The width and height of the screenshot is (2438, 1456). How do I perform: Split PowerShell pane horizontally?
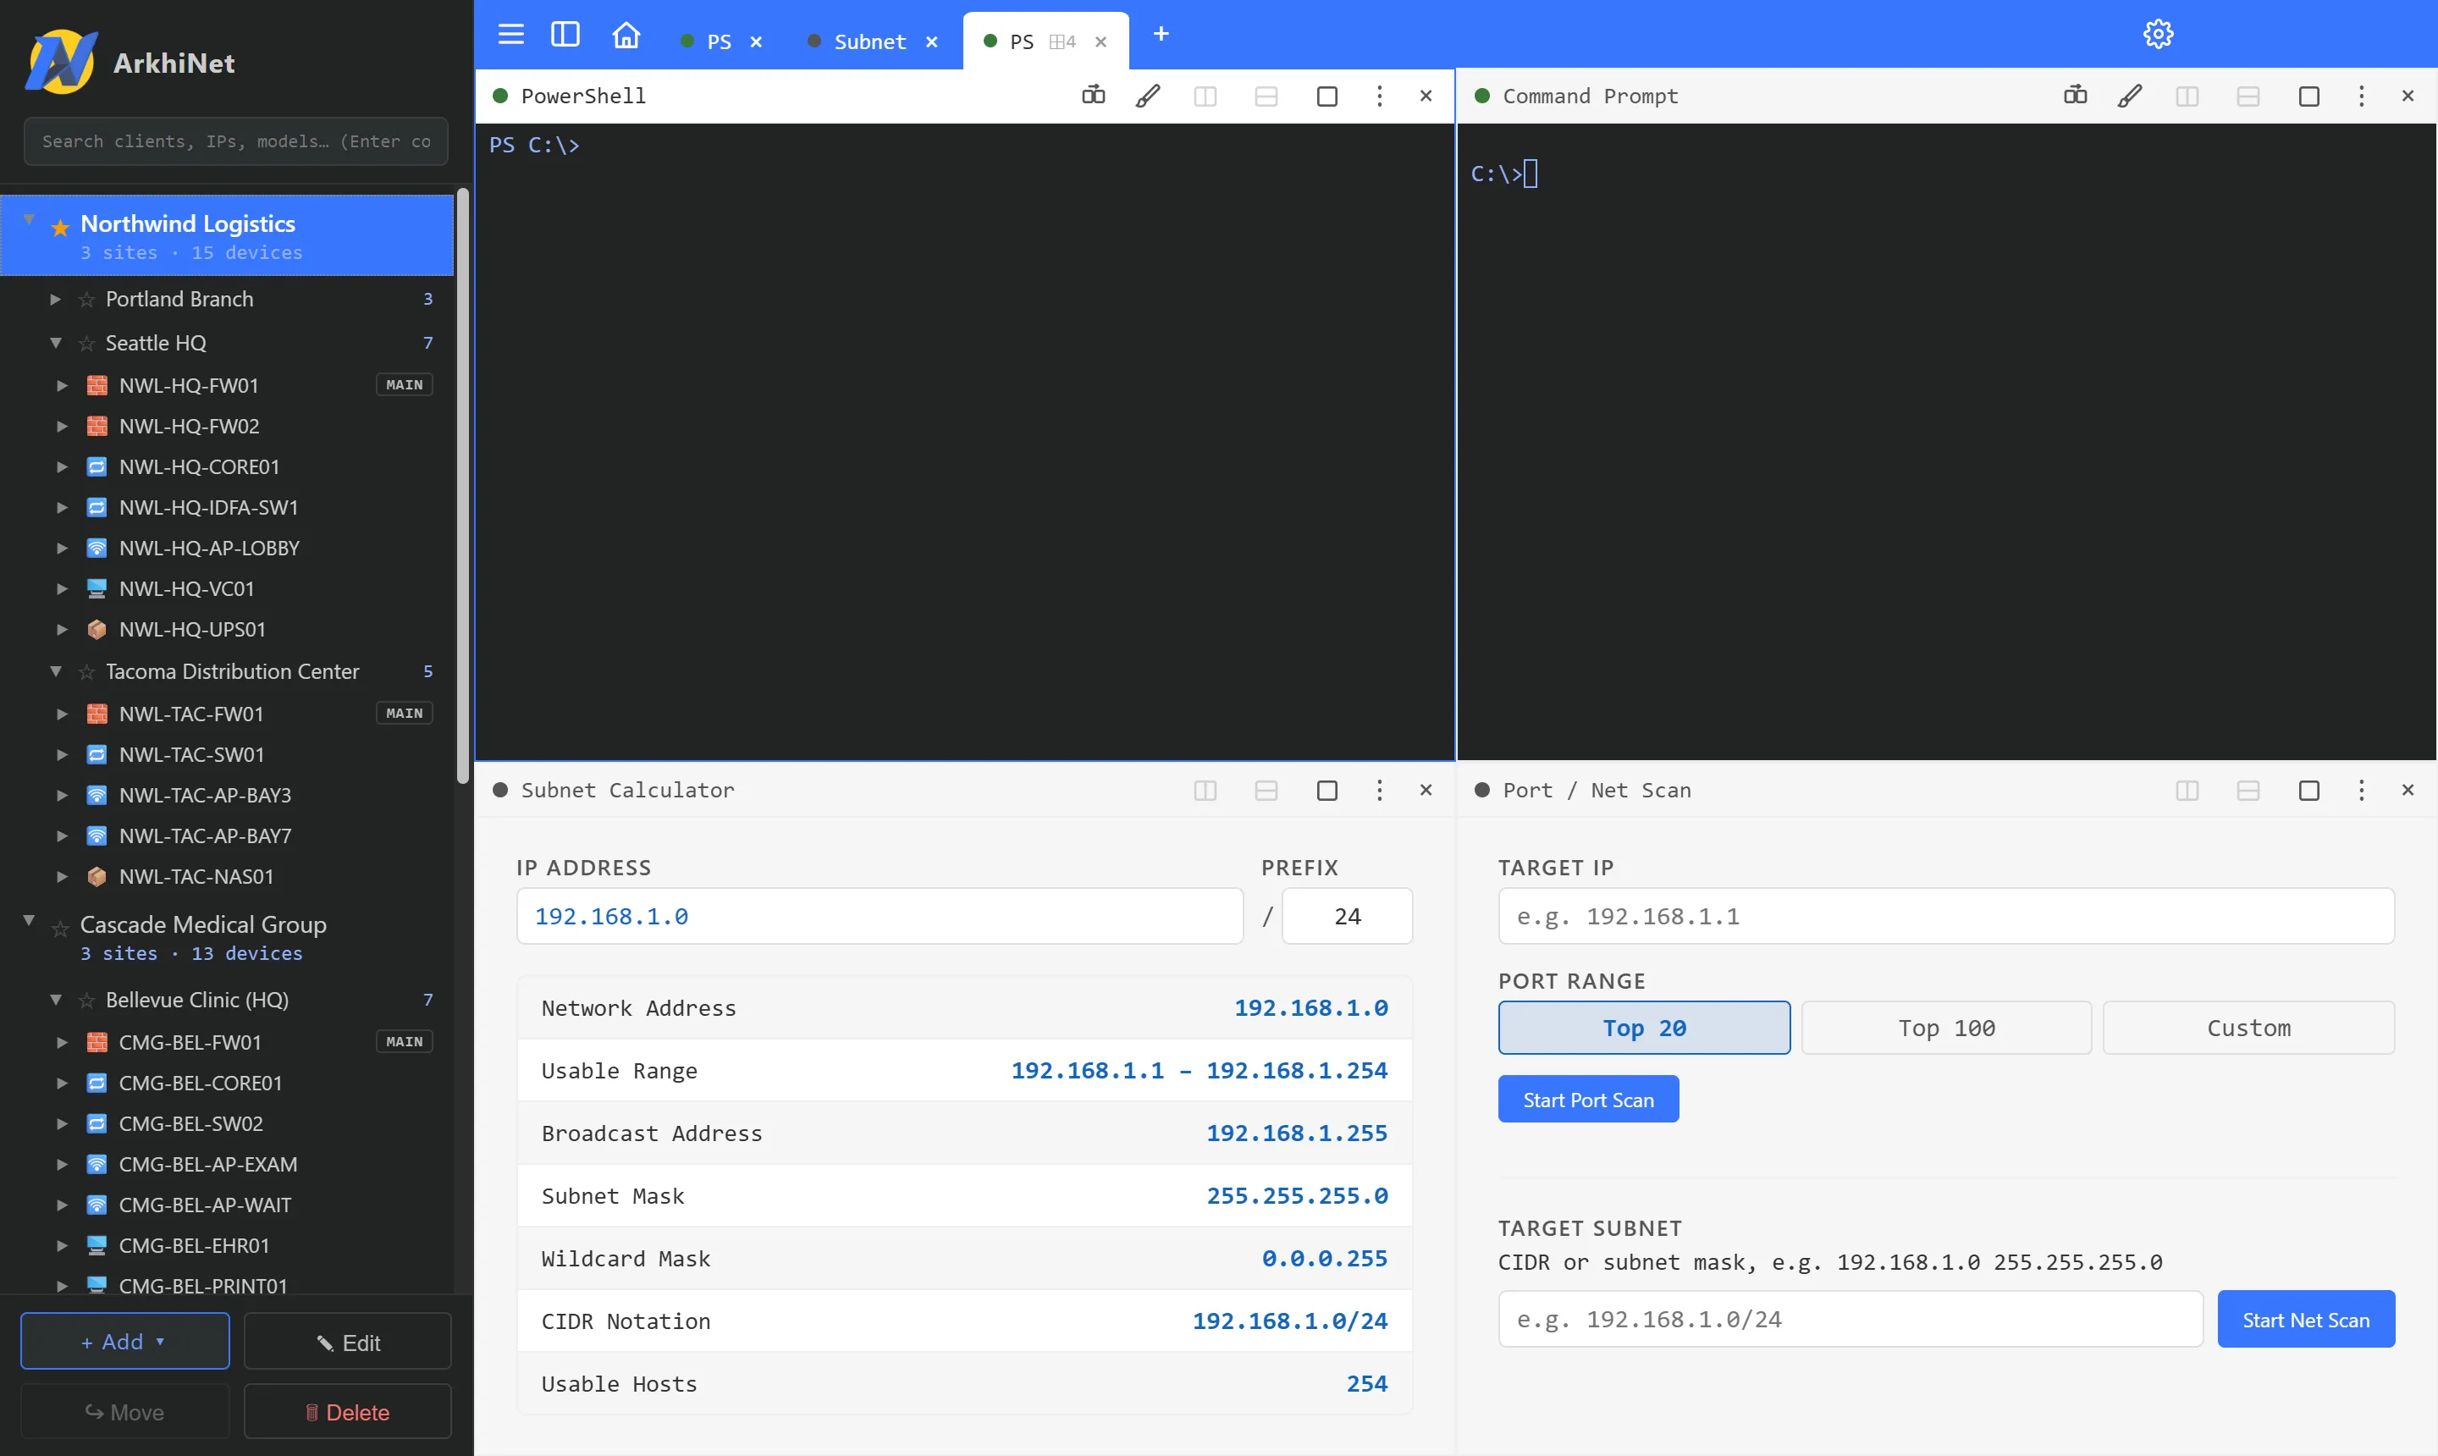(1266, 97)
